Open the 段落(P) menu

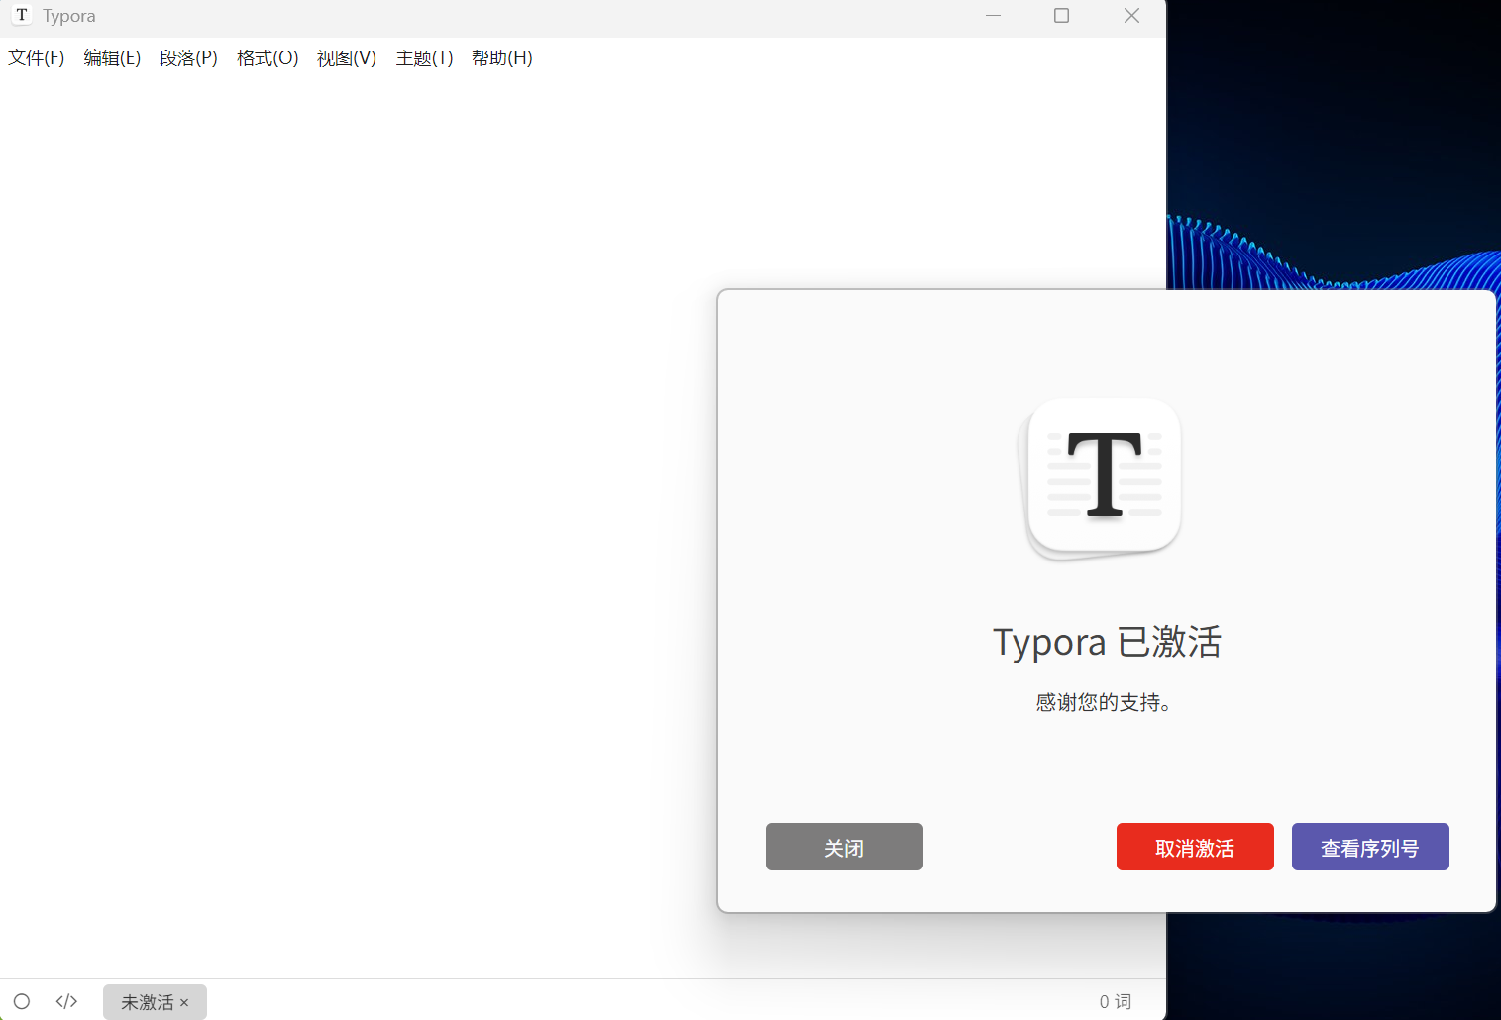point(188,58)
